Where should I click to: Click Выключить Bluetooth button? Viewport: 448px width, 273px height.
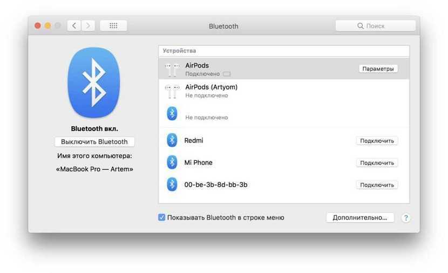click(x=94, y=142)
